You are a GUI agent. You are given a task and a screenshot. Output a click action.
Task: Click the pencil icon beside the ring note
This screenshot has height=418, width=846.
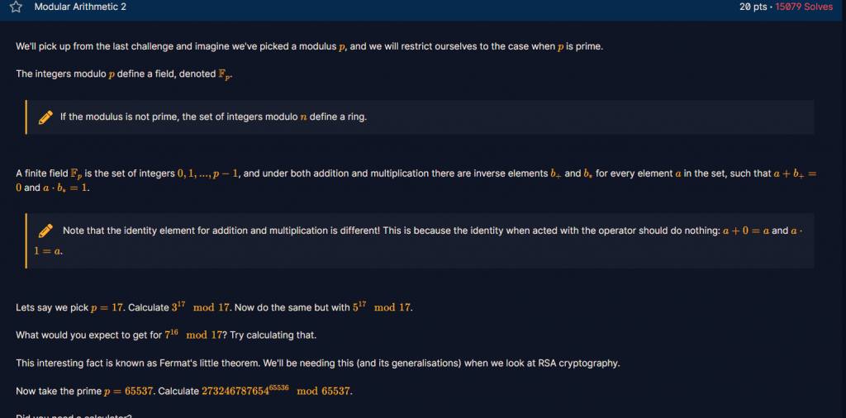[46, 117]
